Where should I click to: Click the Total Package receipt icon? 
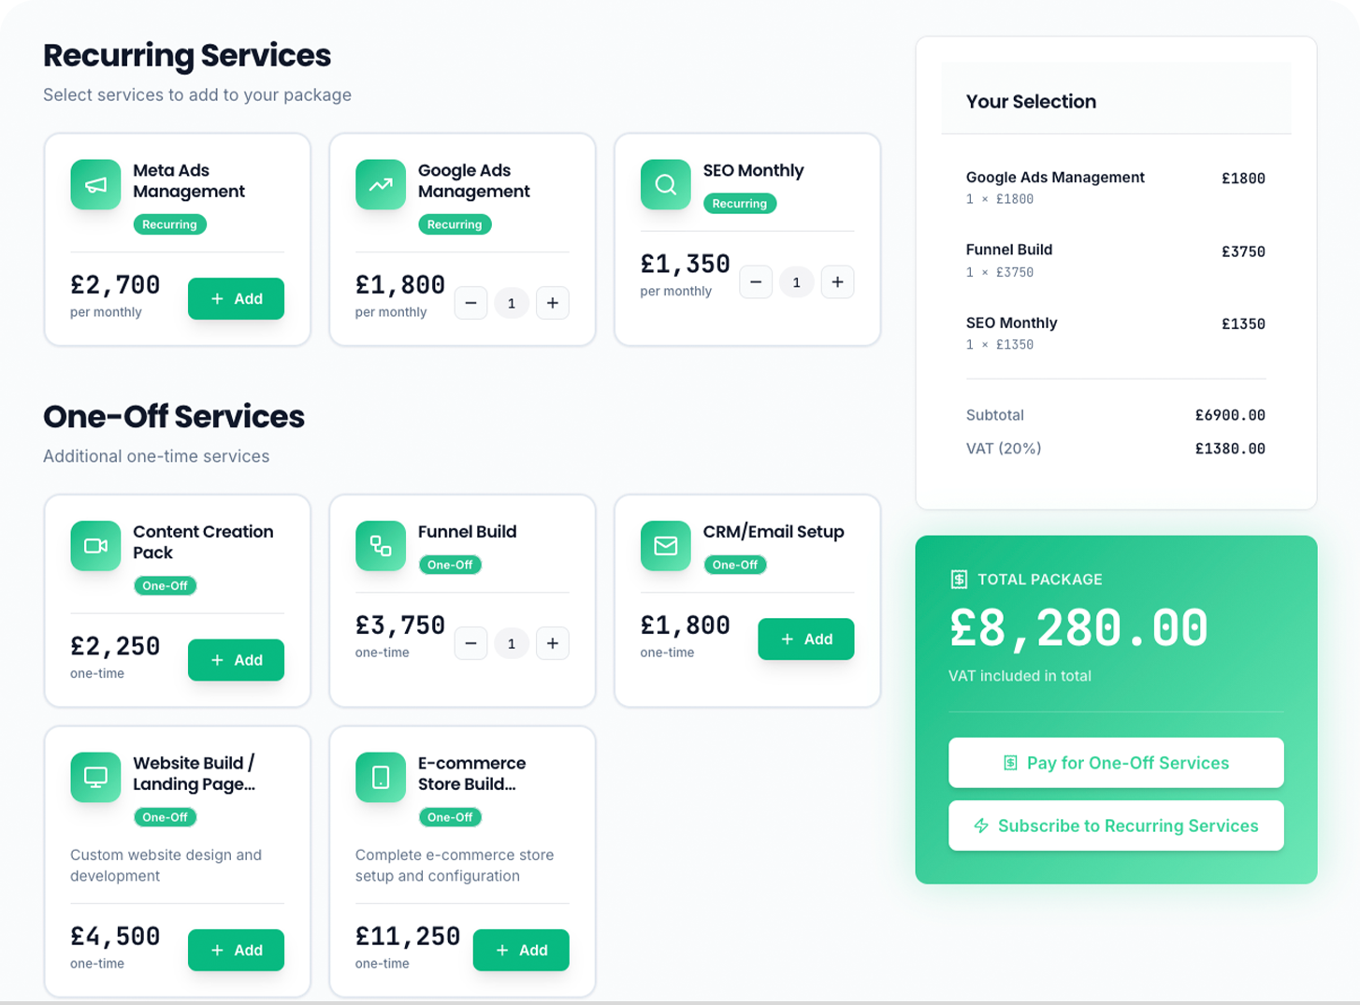click(959, 580)
